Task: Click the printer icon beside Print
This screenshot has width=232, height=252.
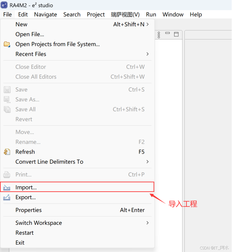Action: 7,174
